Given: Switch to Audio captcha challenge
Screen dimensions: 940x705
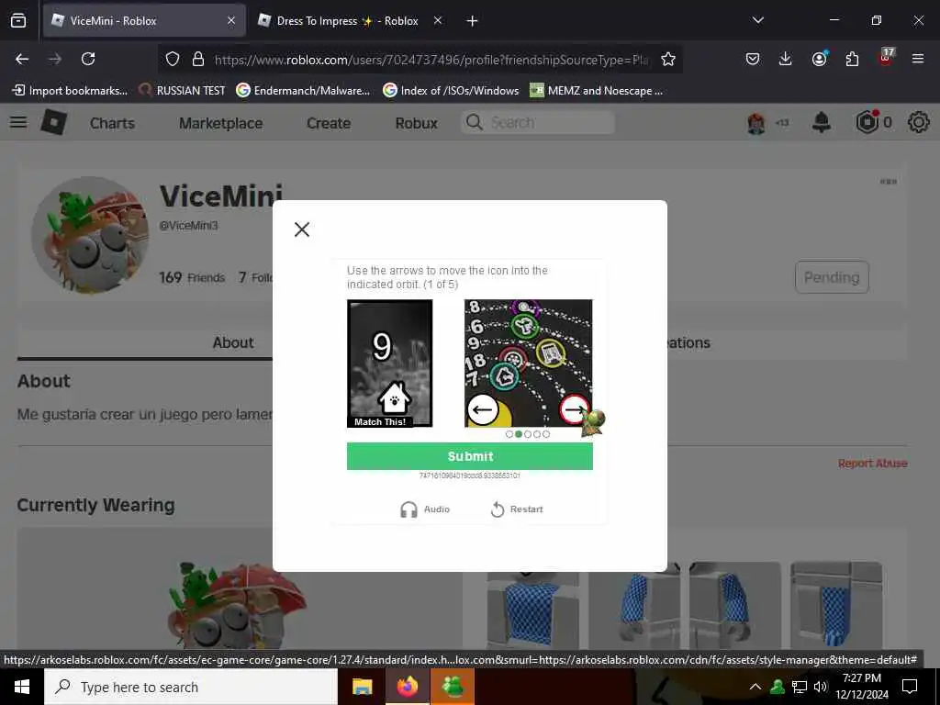Looking at the screenshot, I should point(425,509).
